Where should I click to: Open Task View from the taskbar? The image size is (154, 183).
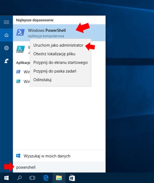pyautogui.click(x=32, y=178)
